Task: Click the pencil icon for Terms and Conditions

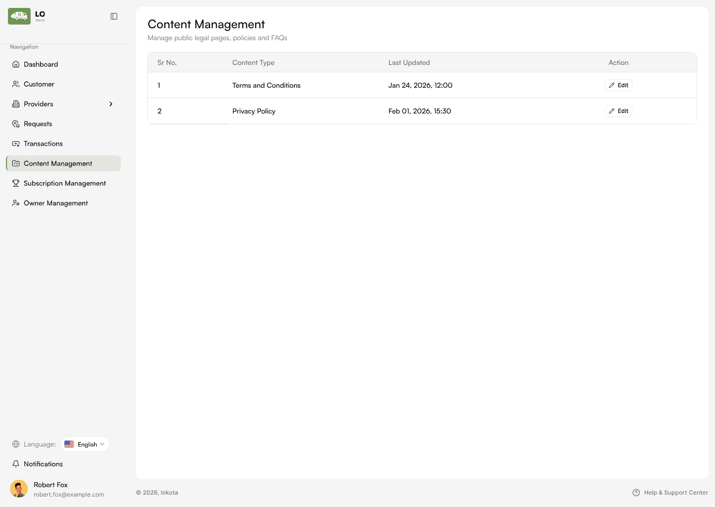Action: click(x=611, y=85)
